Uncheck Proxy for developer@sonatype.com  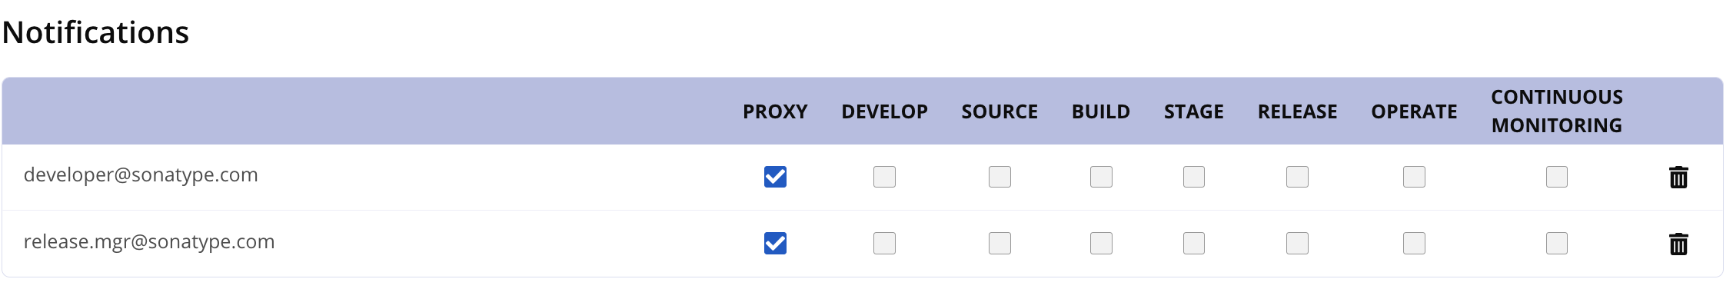[x=775, y=177]
